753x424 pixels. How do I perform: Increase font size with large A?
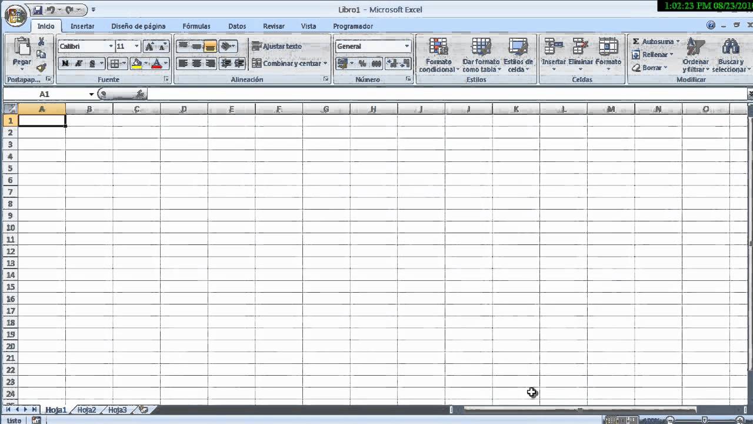[x=151, y=47]
